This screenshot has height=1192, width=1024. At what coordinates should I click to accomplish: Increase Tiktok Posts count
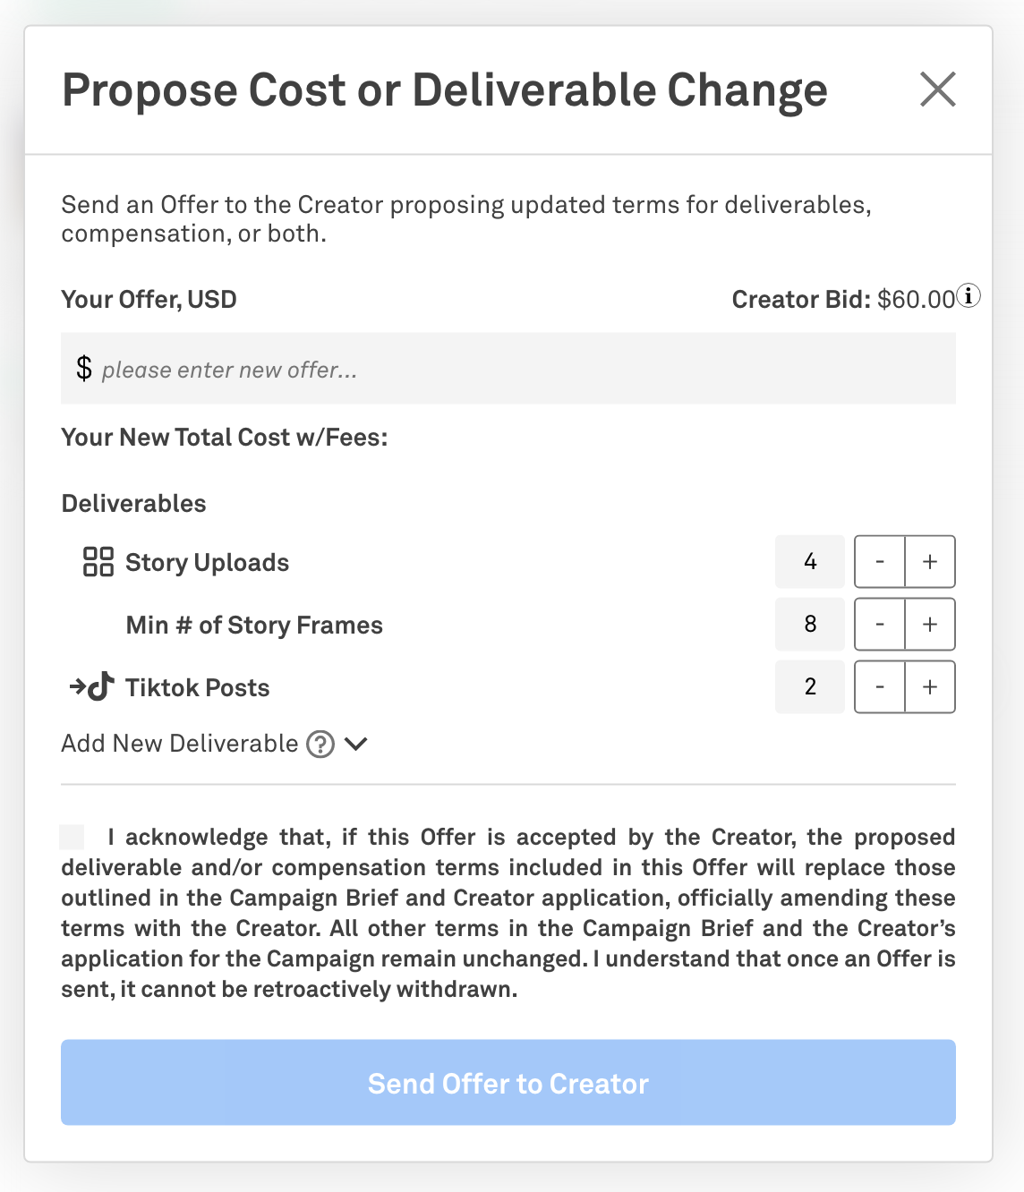(930, 687)
